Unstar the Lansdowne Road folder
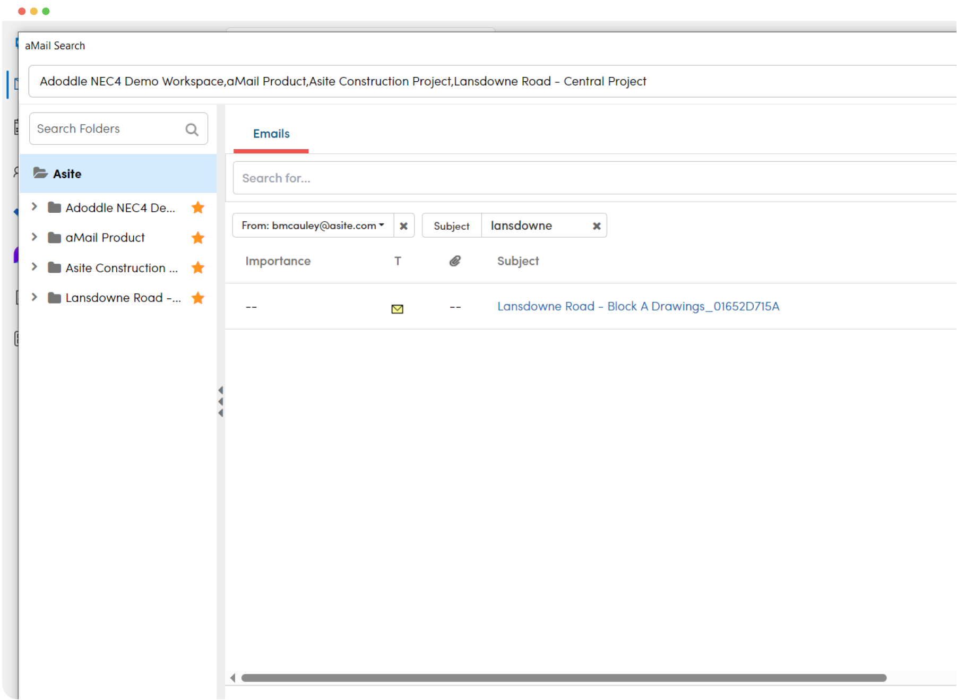Viewport: 957px width, 700px height. tap(197, 298)
